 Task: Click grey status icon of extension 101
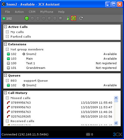8,68
